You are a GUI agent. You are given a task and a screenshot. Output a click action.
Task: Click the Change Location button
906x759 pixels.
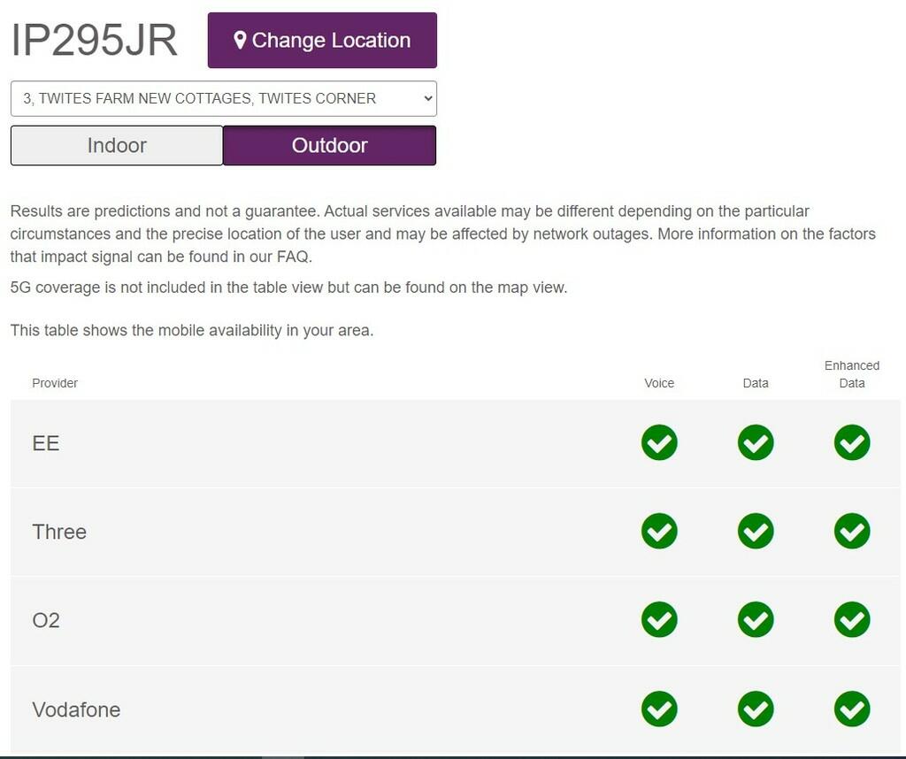coord(322,41)
